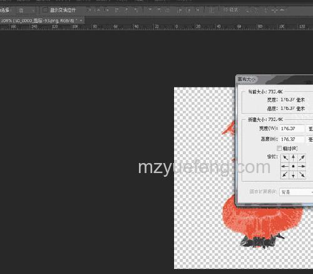Viewport: 313px width, 274px height.
Task: Click the 画布大小 dialog title bar
Action: 274,79
